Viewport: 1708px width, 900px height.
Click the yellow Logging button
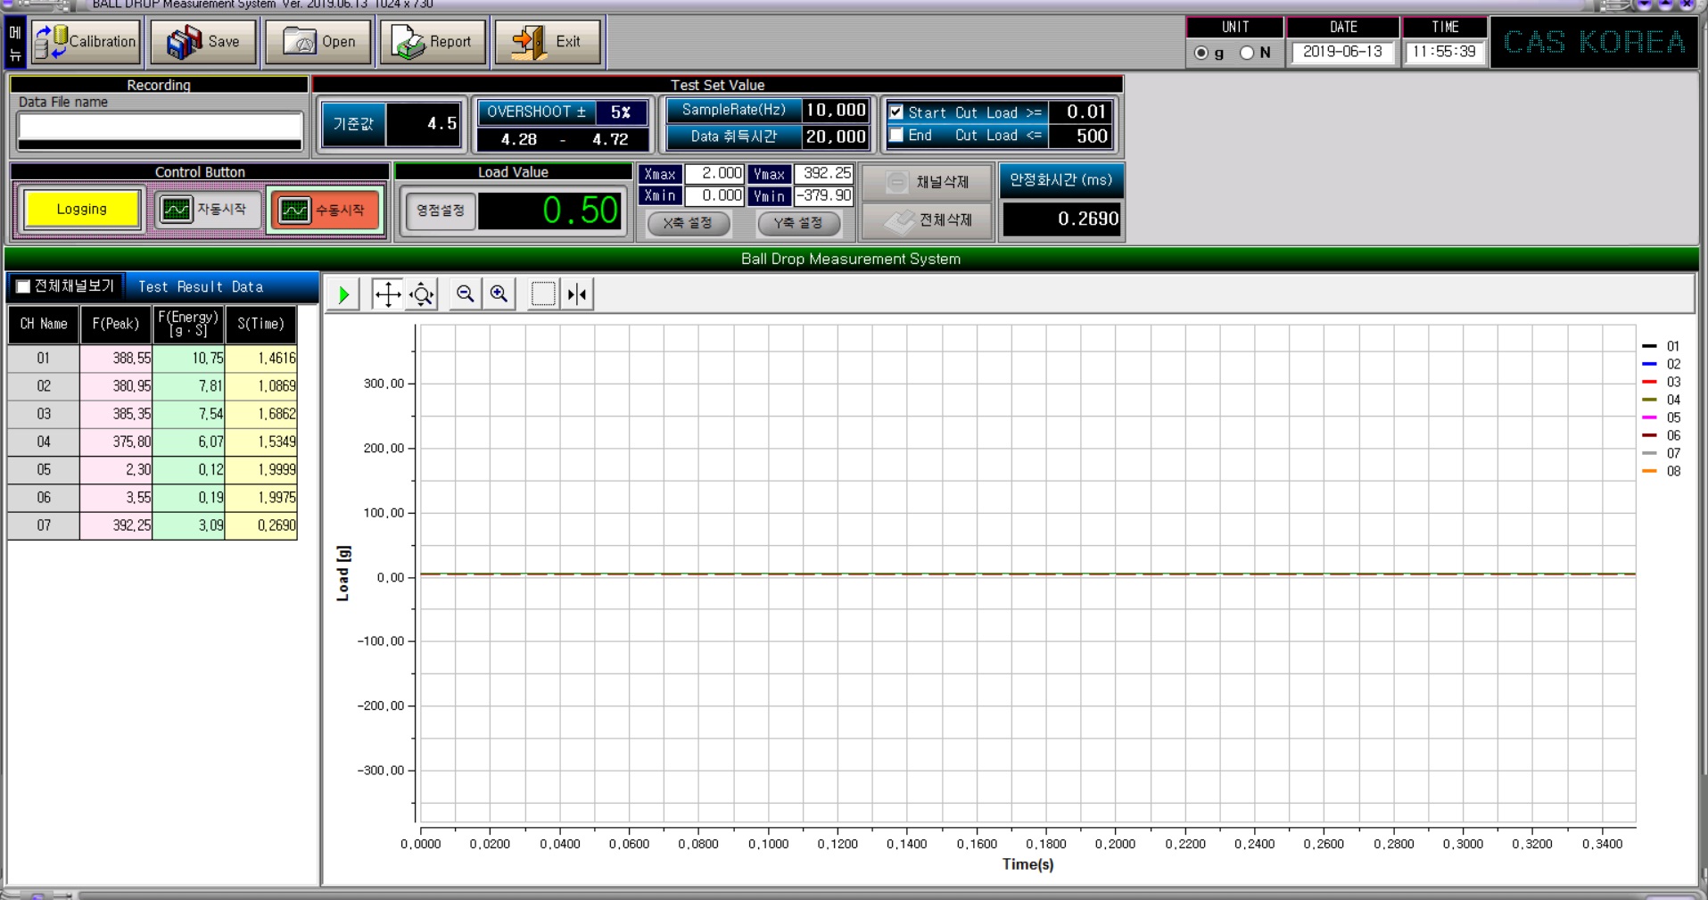coord(82,210)
